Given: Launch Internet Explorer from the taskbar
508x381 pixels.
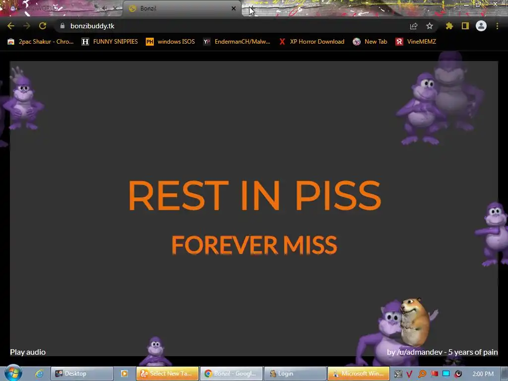Looking at the screenshot, I should [x=40, y=374].
